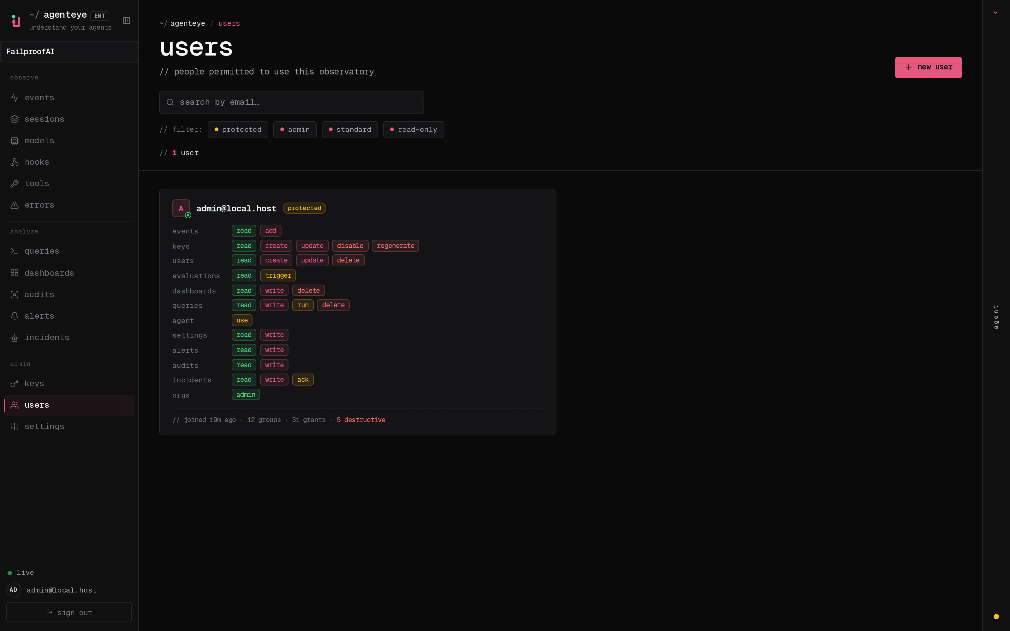This screenshot has height=631, width=1010.
Task: Click admin@local.host at sidebar bottom
Action: point(61,590)
